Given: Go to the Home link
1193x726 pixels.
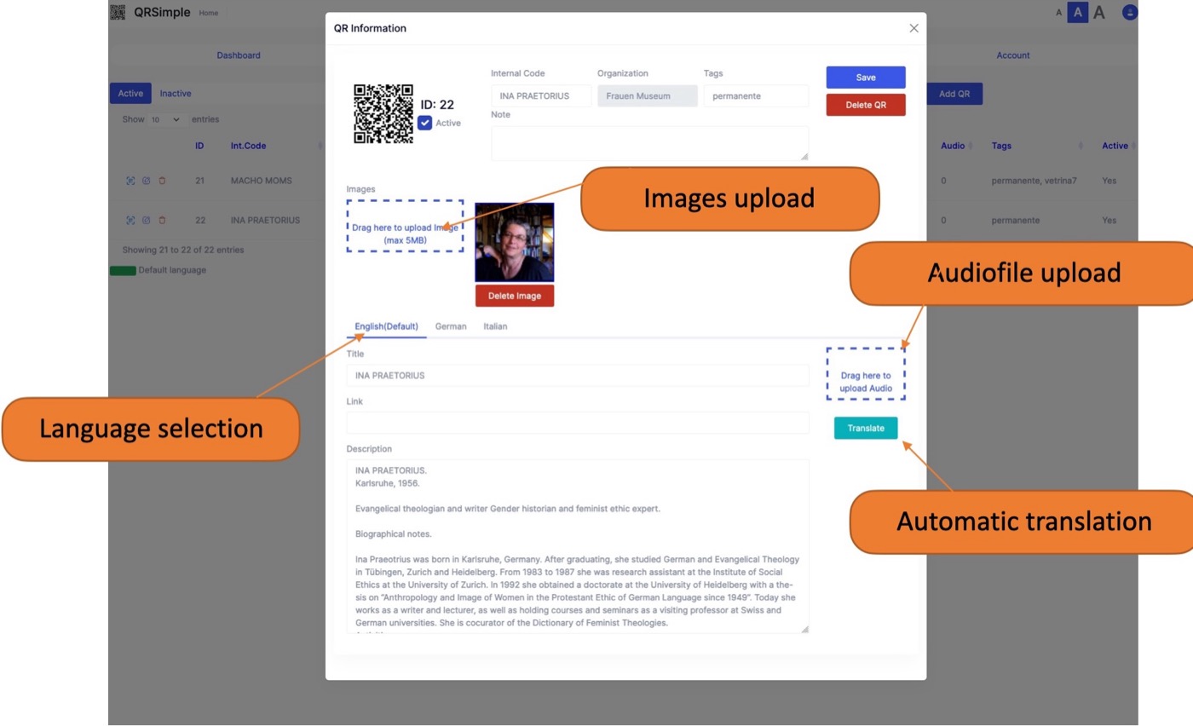Looking at the screenshot, I should (x=208, y=13).
